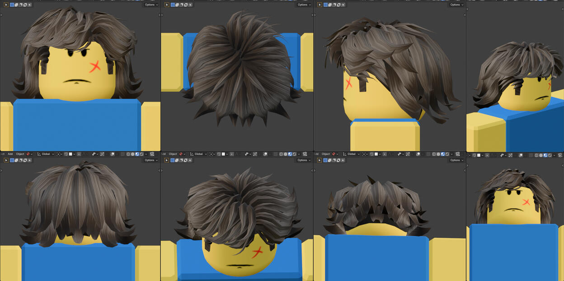This screenshot has height=281, width=564.
Task: Choose Subtract Selection mode in top-left viewport
Action: click(20, 5)
